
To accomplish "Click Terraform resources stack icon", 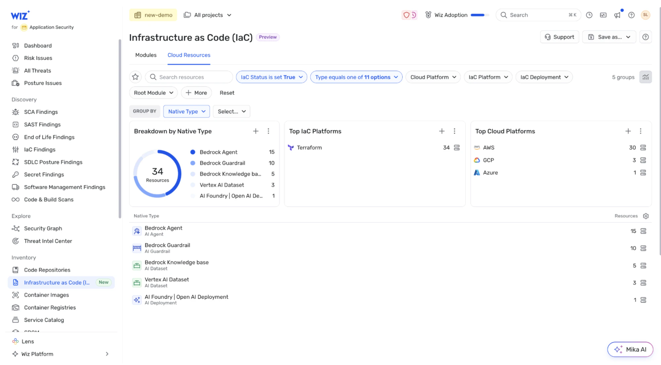I will [457, 147].
